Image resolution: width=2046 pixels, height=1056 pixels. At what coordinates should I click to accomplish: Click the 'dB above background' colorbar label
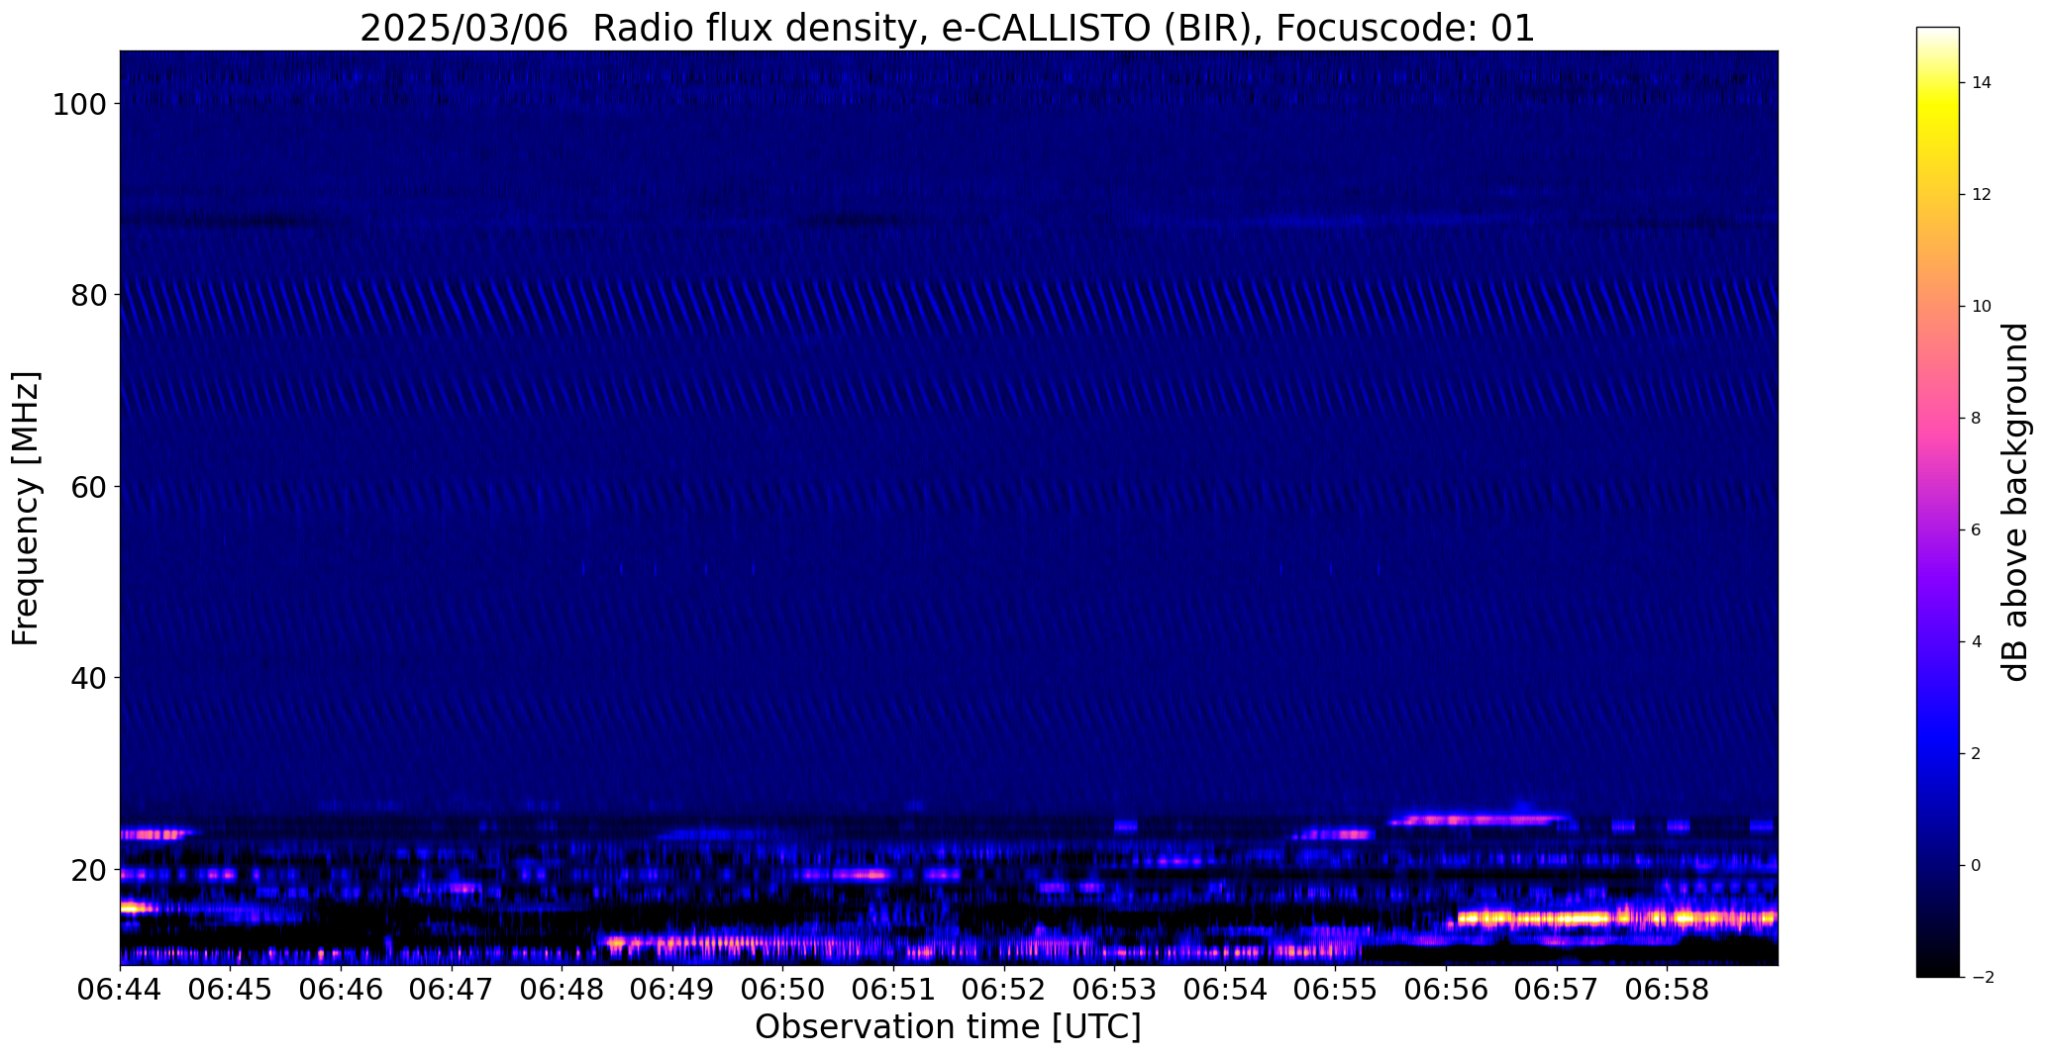pyautogui.click(x=2014, y=502)
